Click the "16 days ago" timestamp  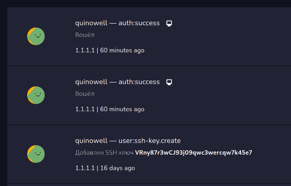(x=118, y=168)
